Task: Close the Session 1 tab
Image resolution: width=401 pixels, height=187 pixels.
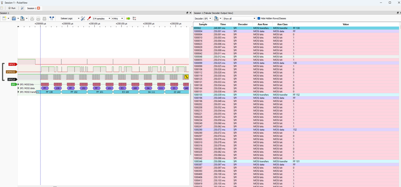Action: 39,8
